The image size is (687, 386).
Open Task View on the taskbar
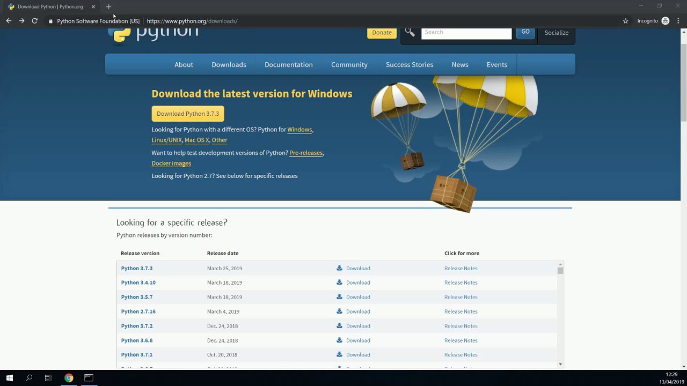pyautogui.click(x=48, y=378)
